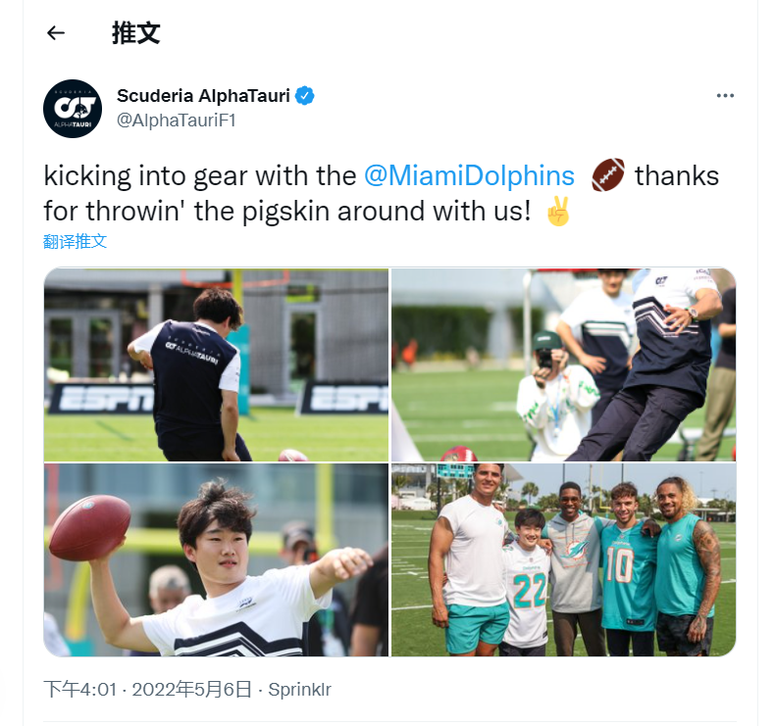Click the number 22 jersey in group photo
This screenshot has width=775, height=726.
coord(528,592)
